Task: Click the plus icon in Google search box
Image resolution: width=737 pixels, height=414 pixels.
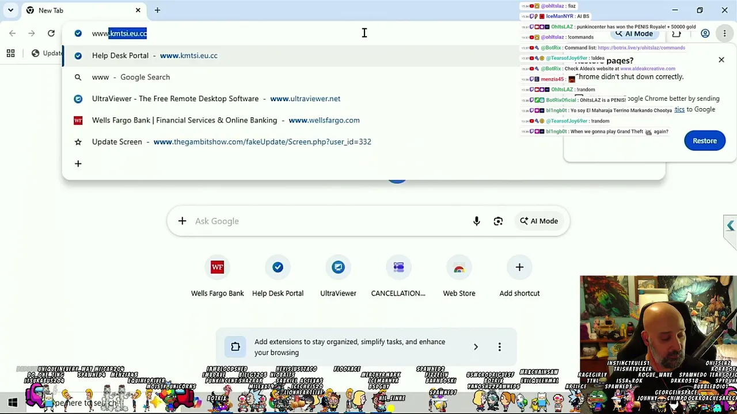Action: pyautogui.click(x=182, y=221)
